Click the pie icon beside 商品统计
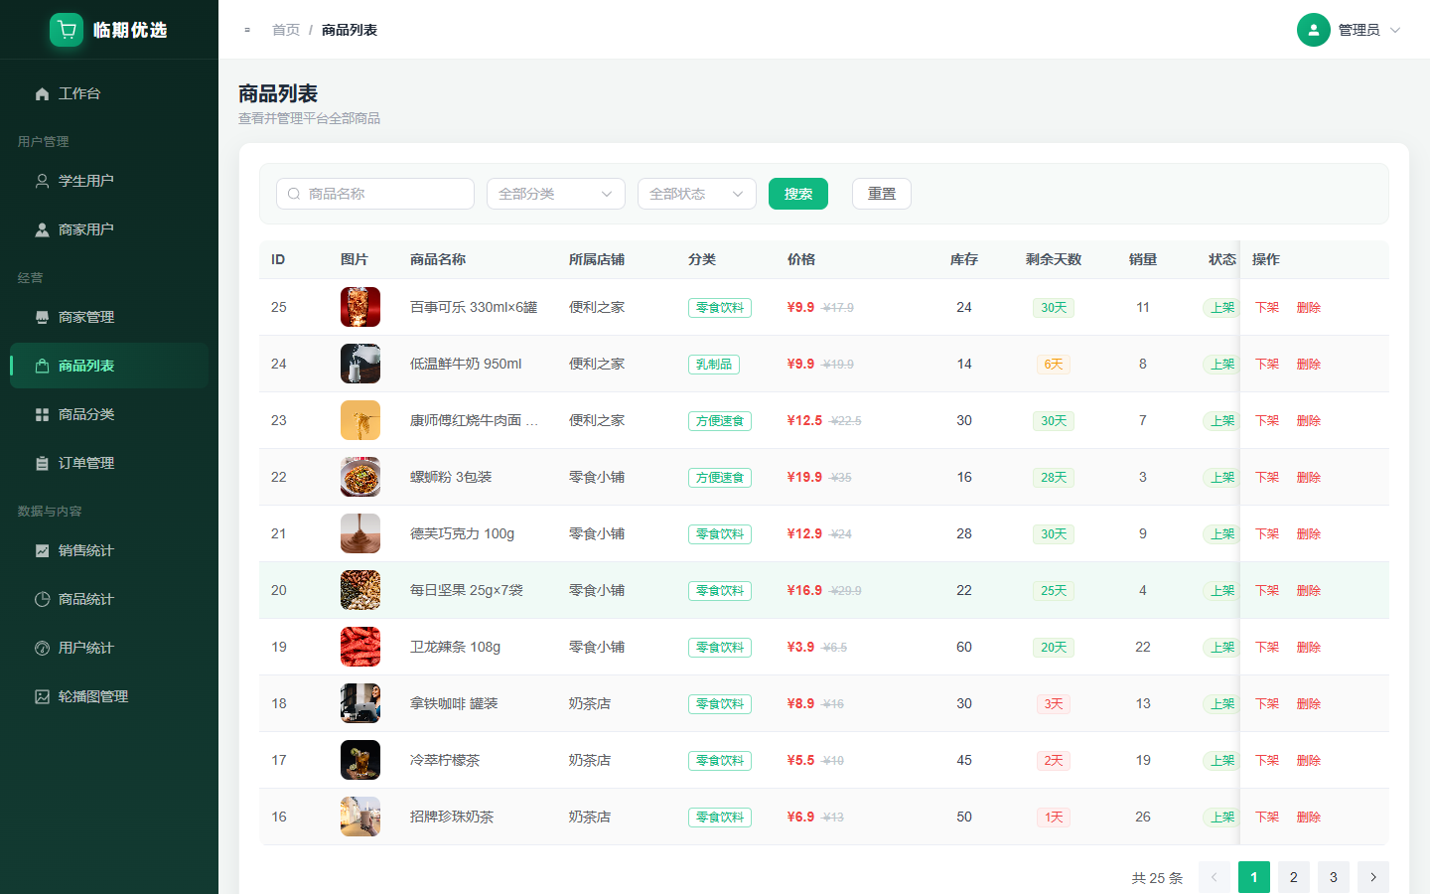 [x=42, y=599]
